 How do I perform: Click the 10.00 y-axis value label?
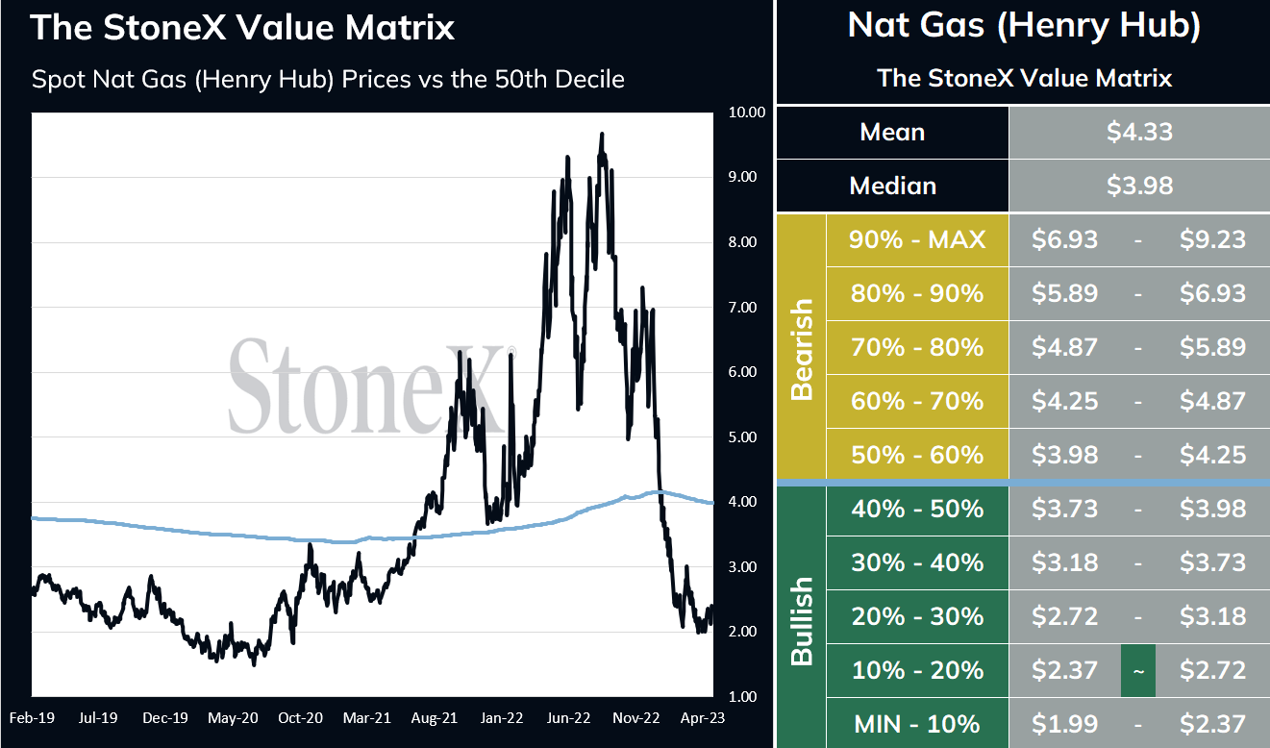point(747,112)
